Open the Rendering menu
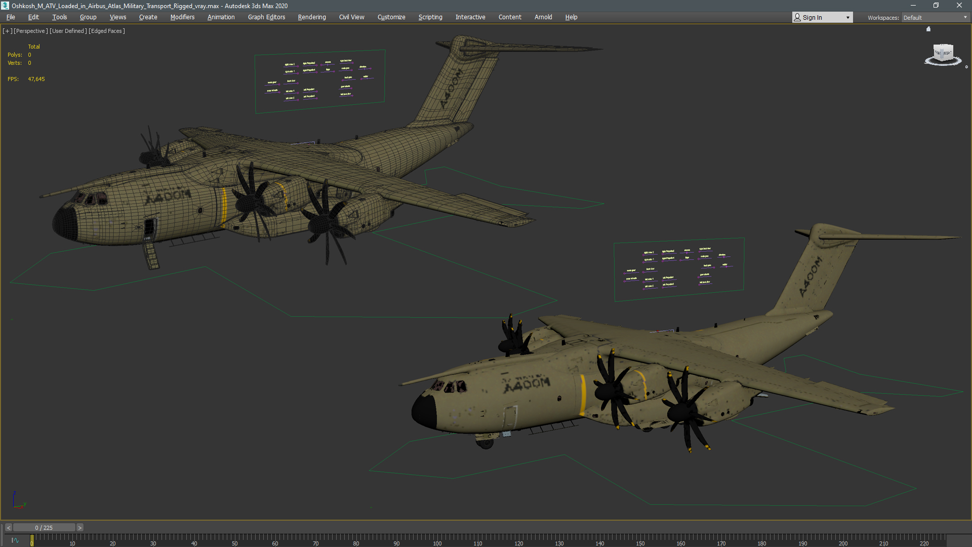This screenshot has width=972, height=547. 312,17
